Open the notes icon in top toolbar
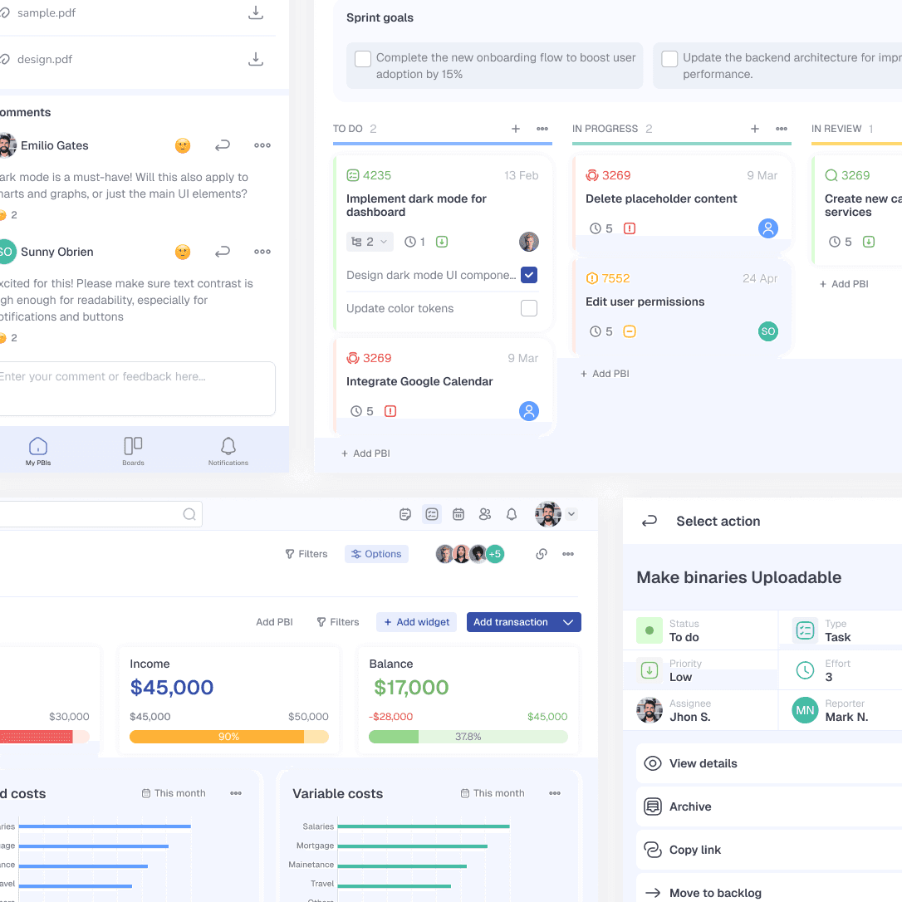Screen dimensions: 902x902 [x=405, y=514]
